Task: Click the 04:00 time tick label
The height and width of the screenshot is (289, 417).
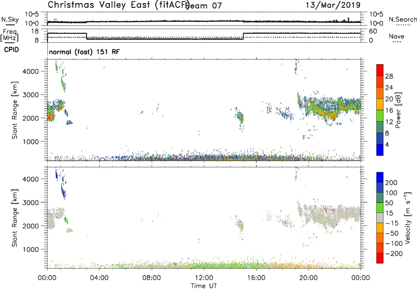Action: point(99,278)
